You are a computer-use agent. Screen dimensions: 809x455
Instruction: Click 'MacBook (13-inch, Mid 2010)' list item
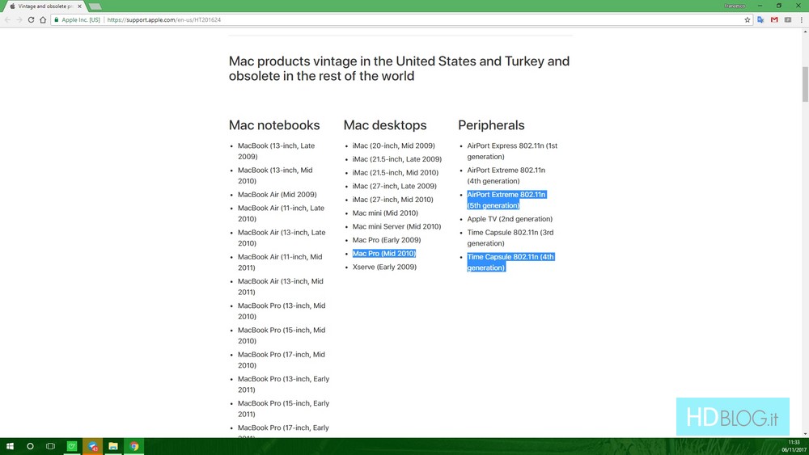(275, 175)
